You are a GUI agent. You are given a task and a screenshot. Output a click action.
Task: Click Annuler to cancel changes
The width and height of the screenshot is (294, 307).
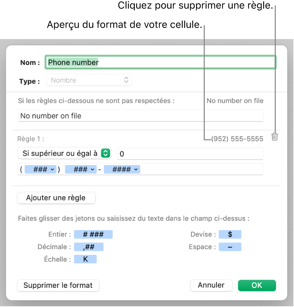(211, 285)
